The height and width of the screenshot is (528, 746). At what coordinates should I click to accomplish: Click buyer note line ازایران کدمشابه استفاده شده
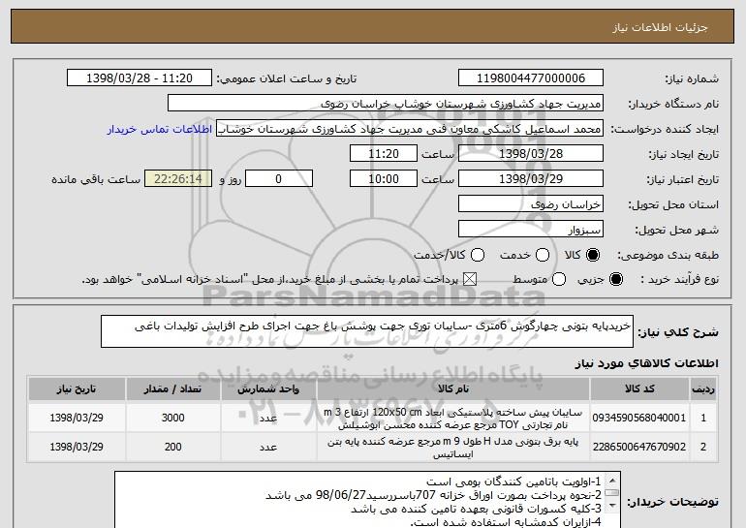click(506, 522)
